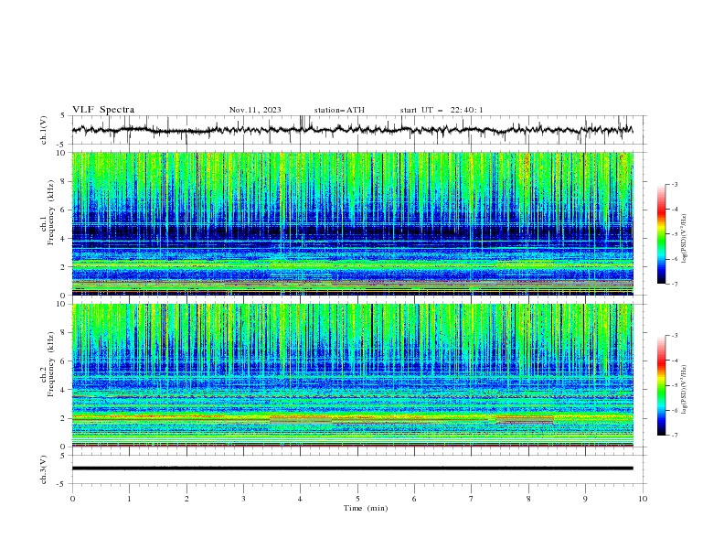Click the ch.2 colorbar "log(PSD)(V²/Hz)" label
This screenshot has width=724, height=560.
pos(684,390)
